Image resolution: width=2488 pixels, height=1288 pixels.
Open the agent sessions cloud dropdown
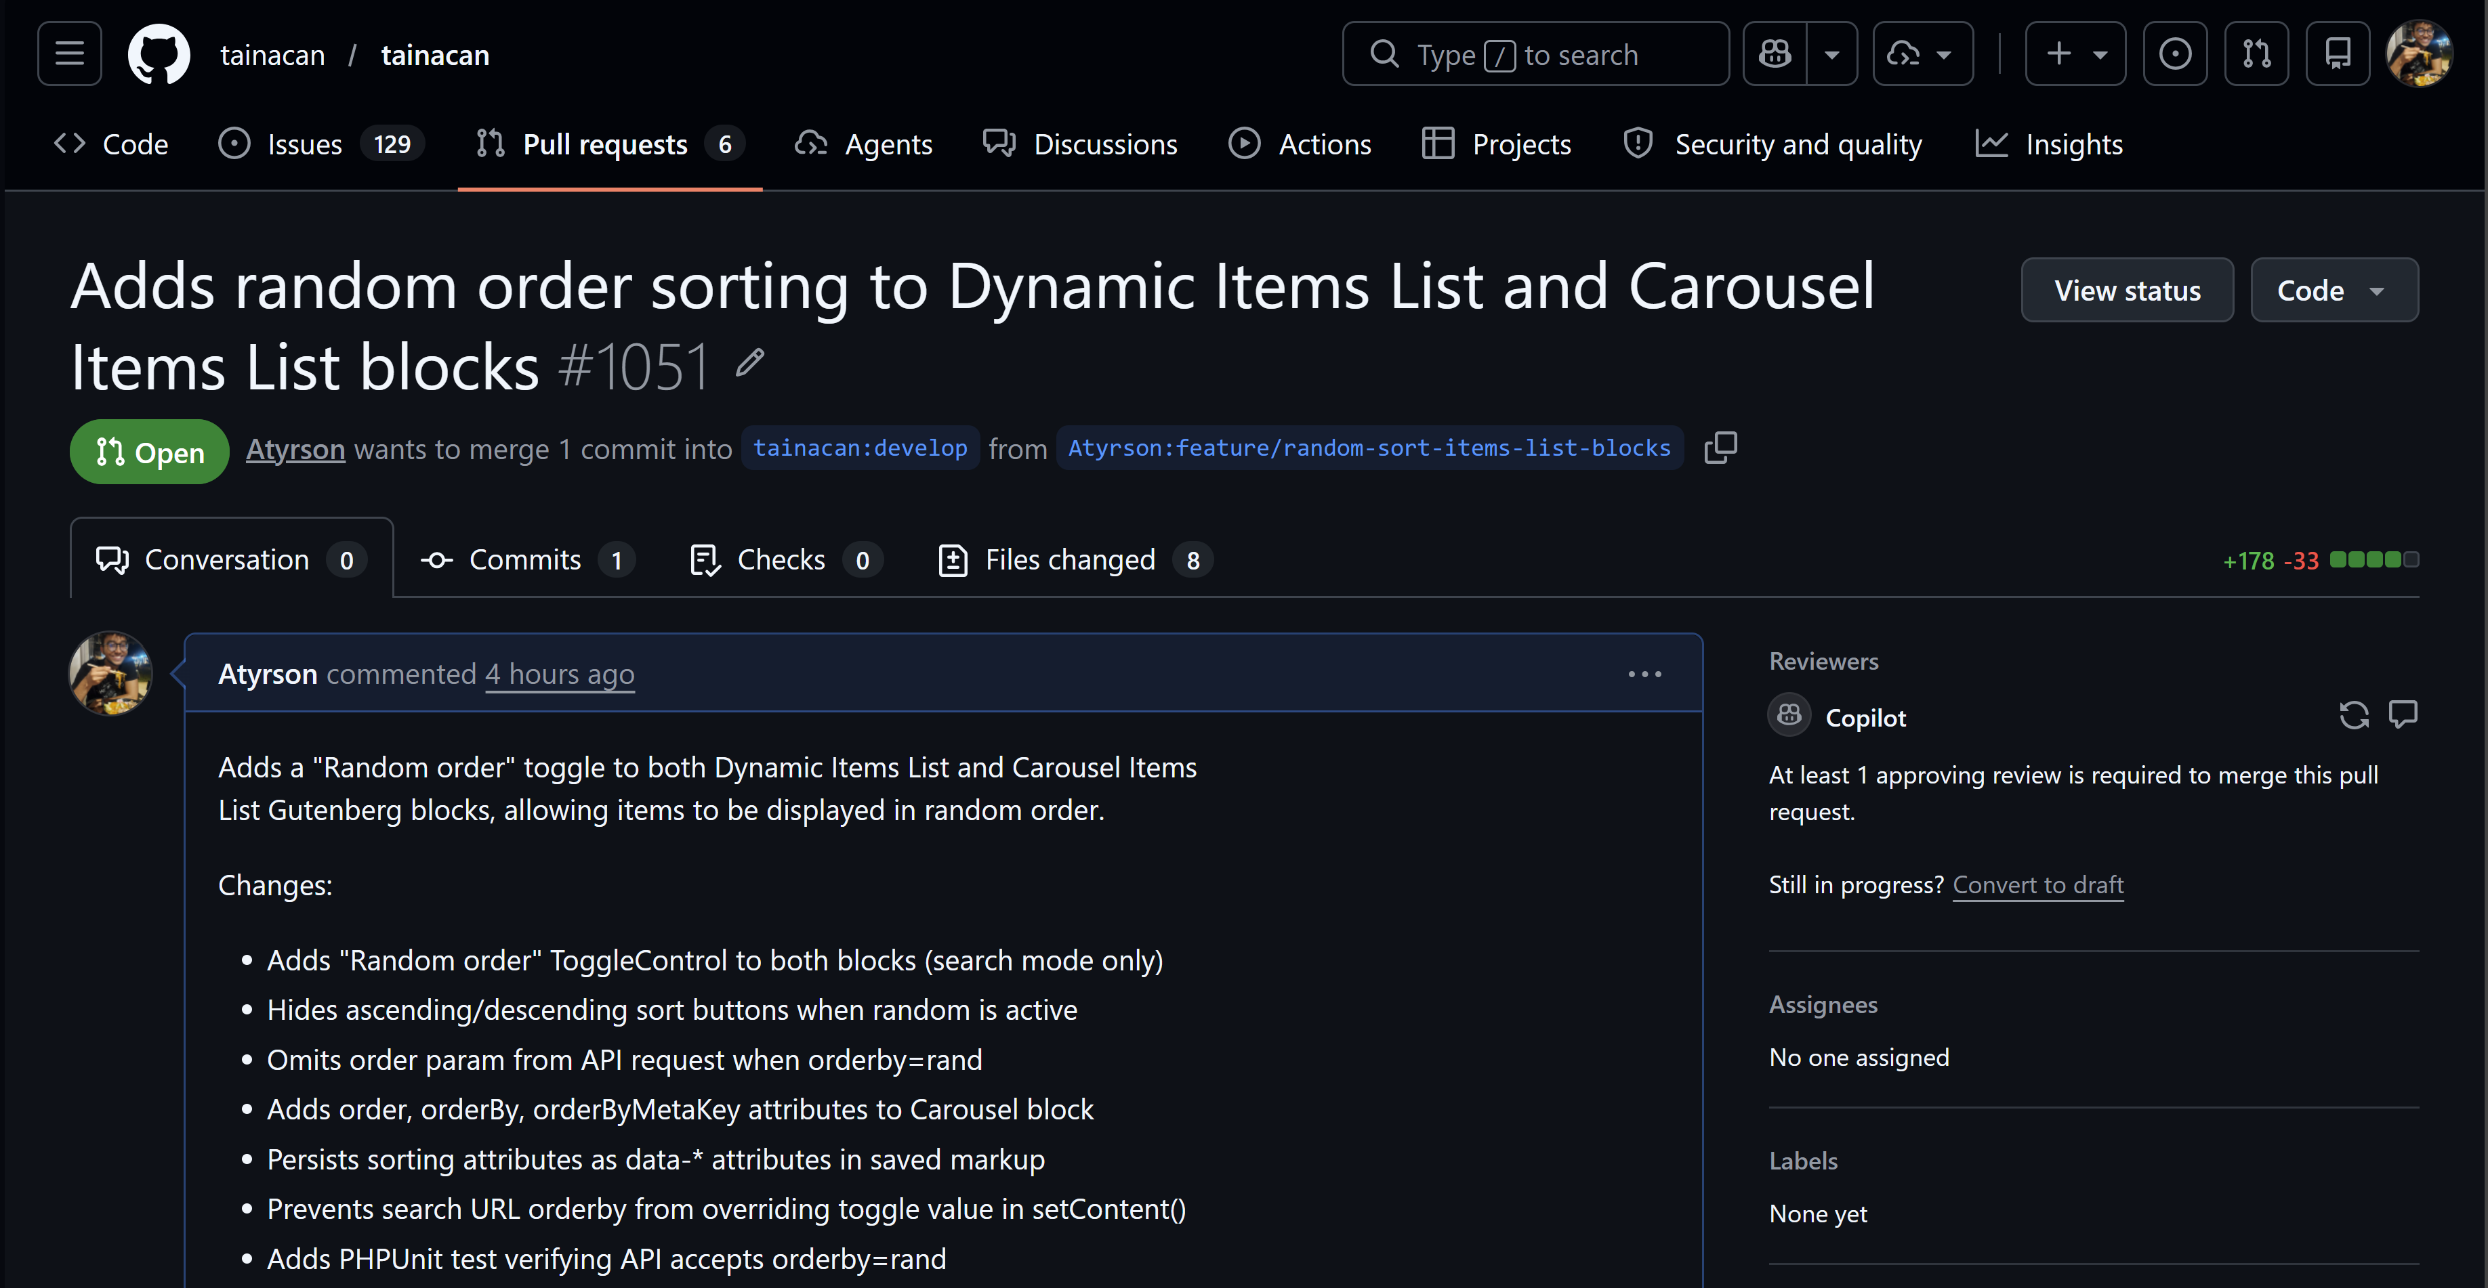[1923, 54]
